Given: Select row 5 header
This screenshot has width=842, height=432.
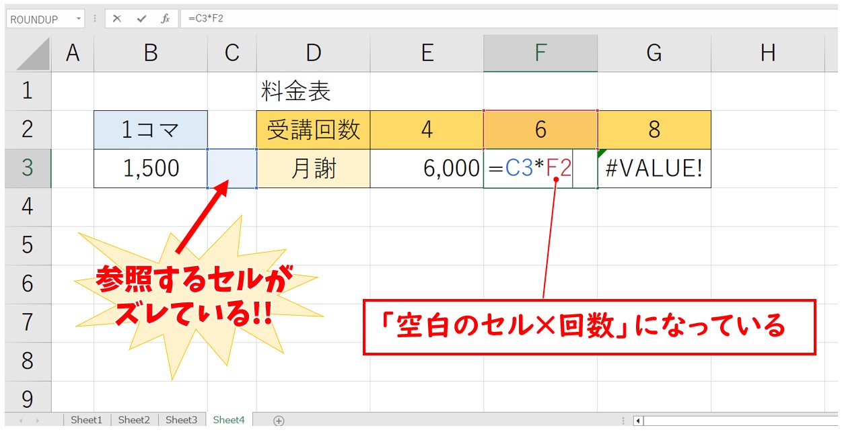Looking at the screenshot, I should pos(28,245).
